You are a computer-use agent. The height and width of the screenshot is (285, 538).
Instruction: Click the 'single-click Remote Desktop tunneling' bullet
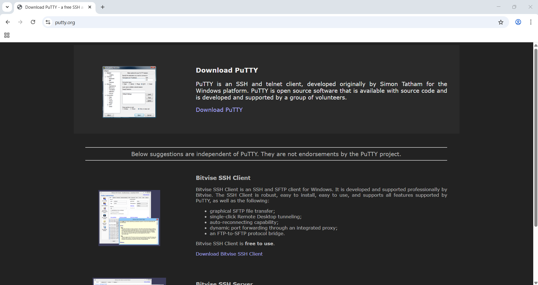pyautogui.click(x=256, y=217)
